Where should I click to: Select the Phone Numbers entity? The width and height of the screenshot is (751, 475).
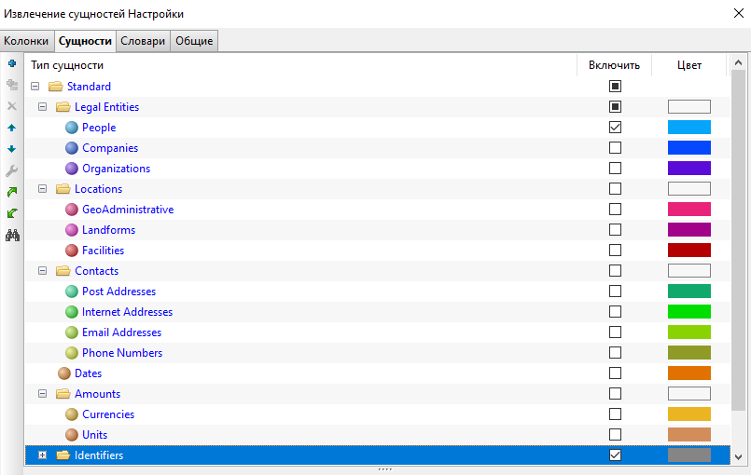point(121,353)
